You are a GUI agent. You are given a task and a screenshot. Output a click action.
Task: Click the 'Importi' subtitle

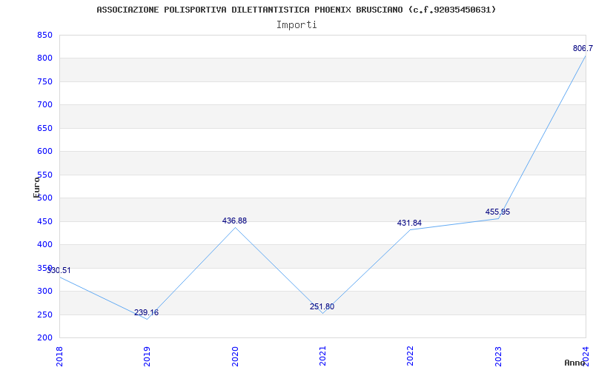tap(296, 25)
